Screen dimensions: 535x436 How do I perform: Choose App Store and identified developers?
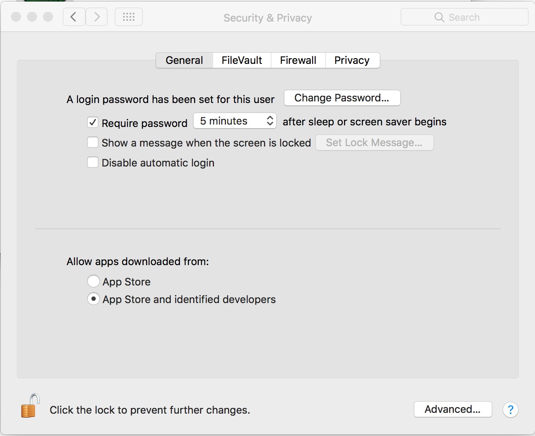coord(94,299)
